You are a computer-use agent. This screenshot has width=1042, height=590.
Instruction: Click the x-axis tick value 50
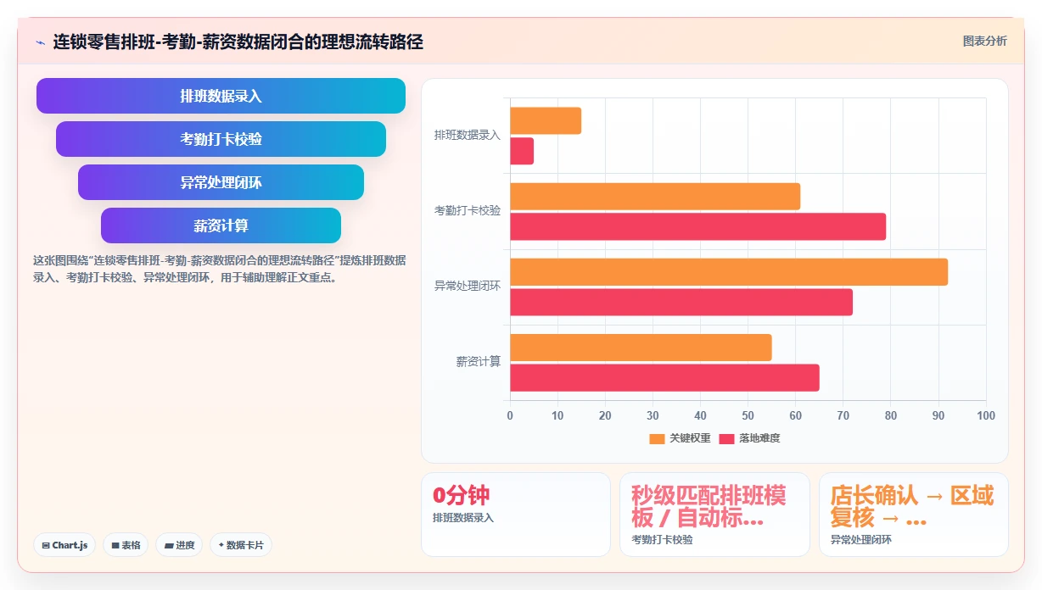[x=748, y=415]
